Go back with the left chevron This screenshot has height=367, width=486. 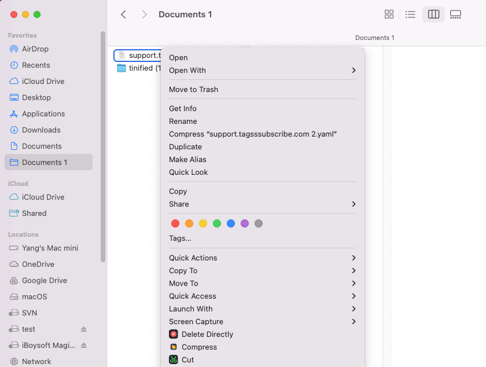[123, 14]
